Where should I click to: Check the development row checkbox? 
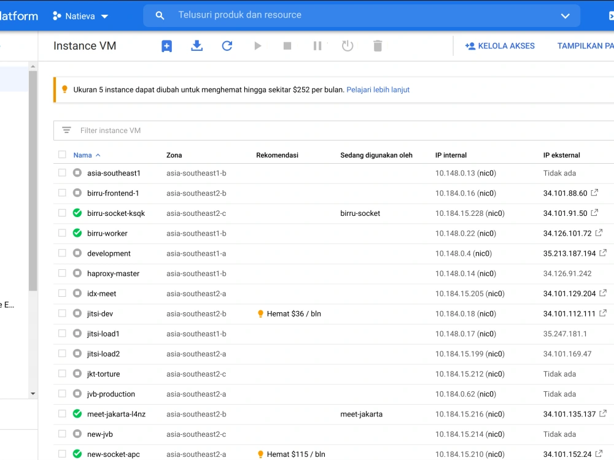click(x=62, y=253)
